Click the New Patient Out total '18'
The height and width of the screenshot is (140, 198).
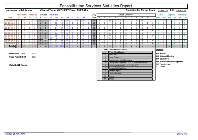tap(24, 46)
